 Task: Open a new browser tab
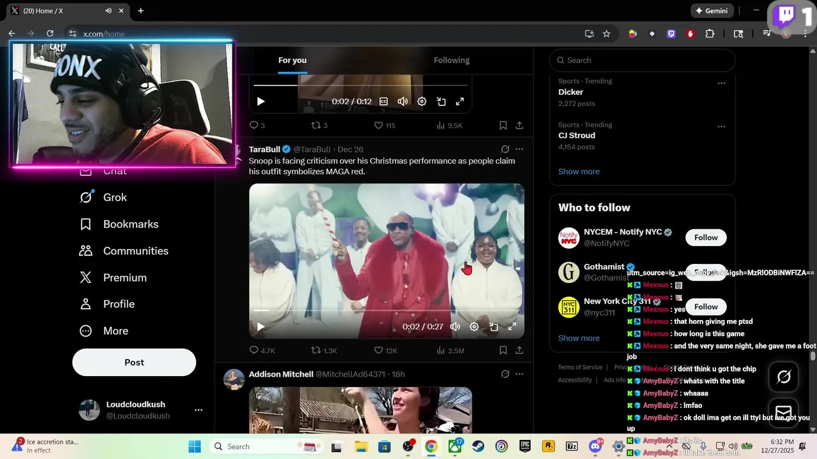(x=140, y=11)
